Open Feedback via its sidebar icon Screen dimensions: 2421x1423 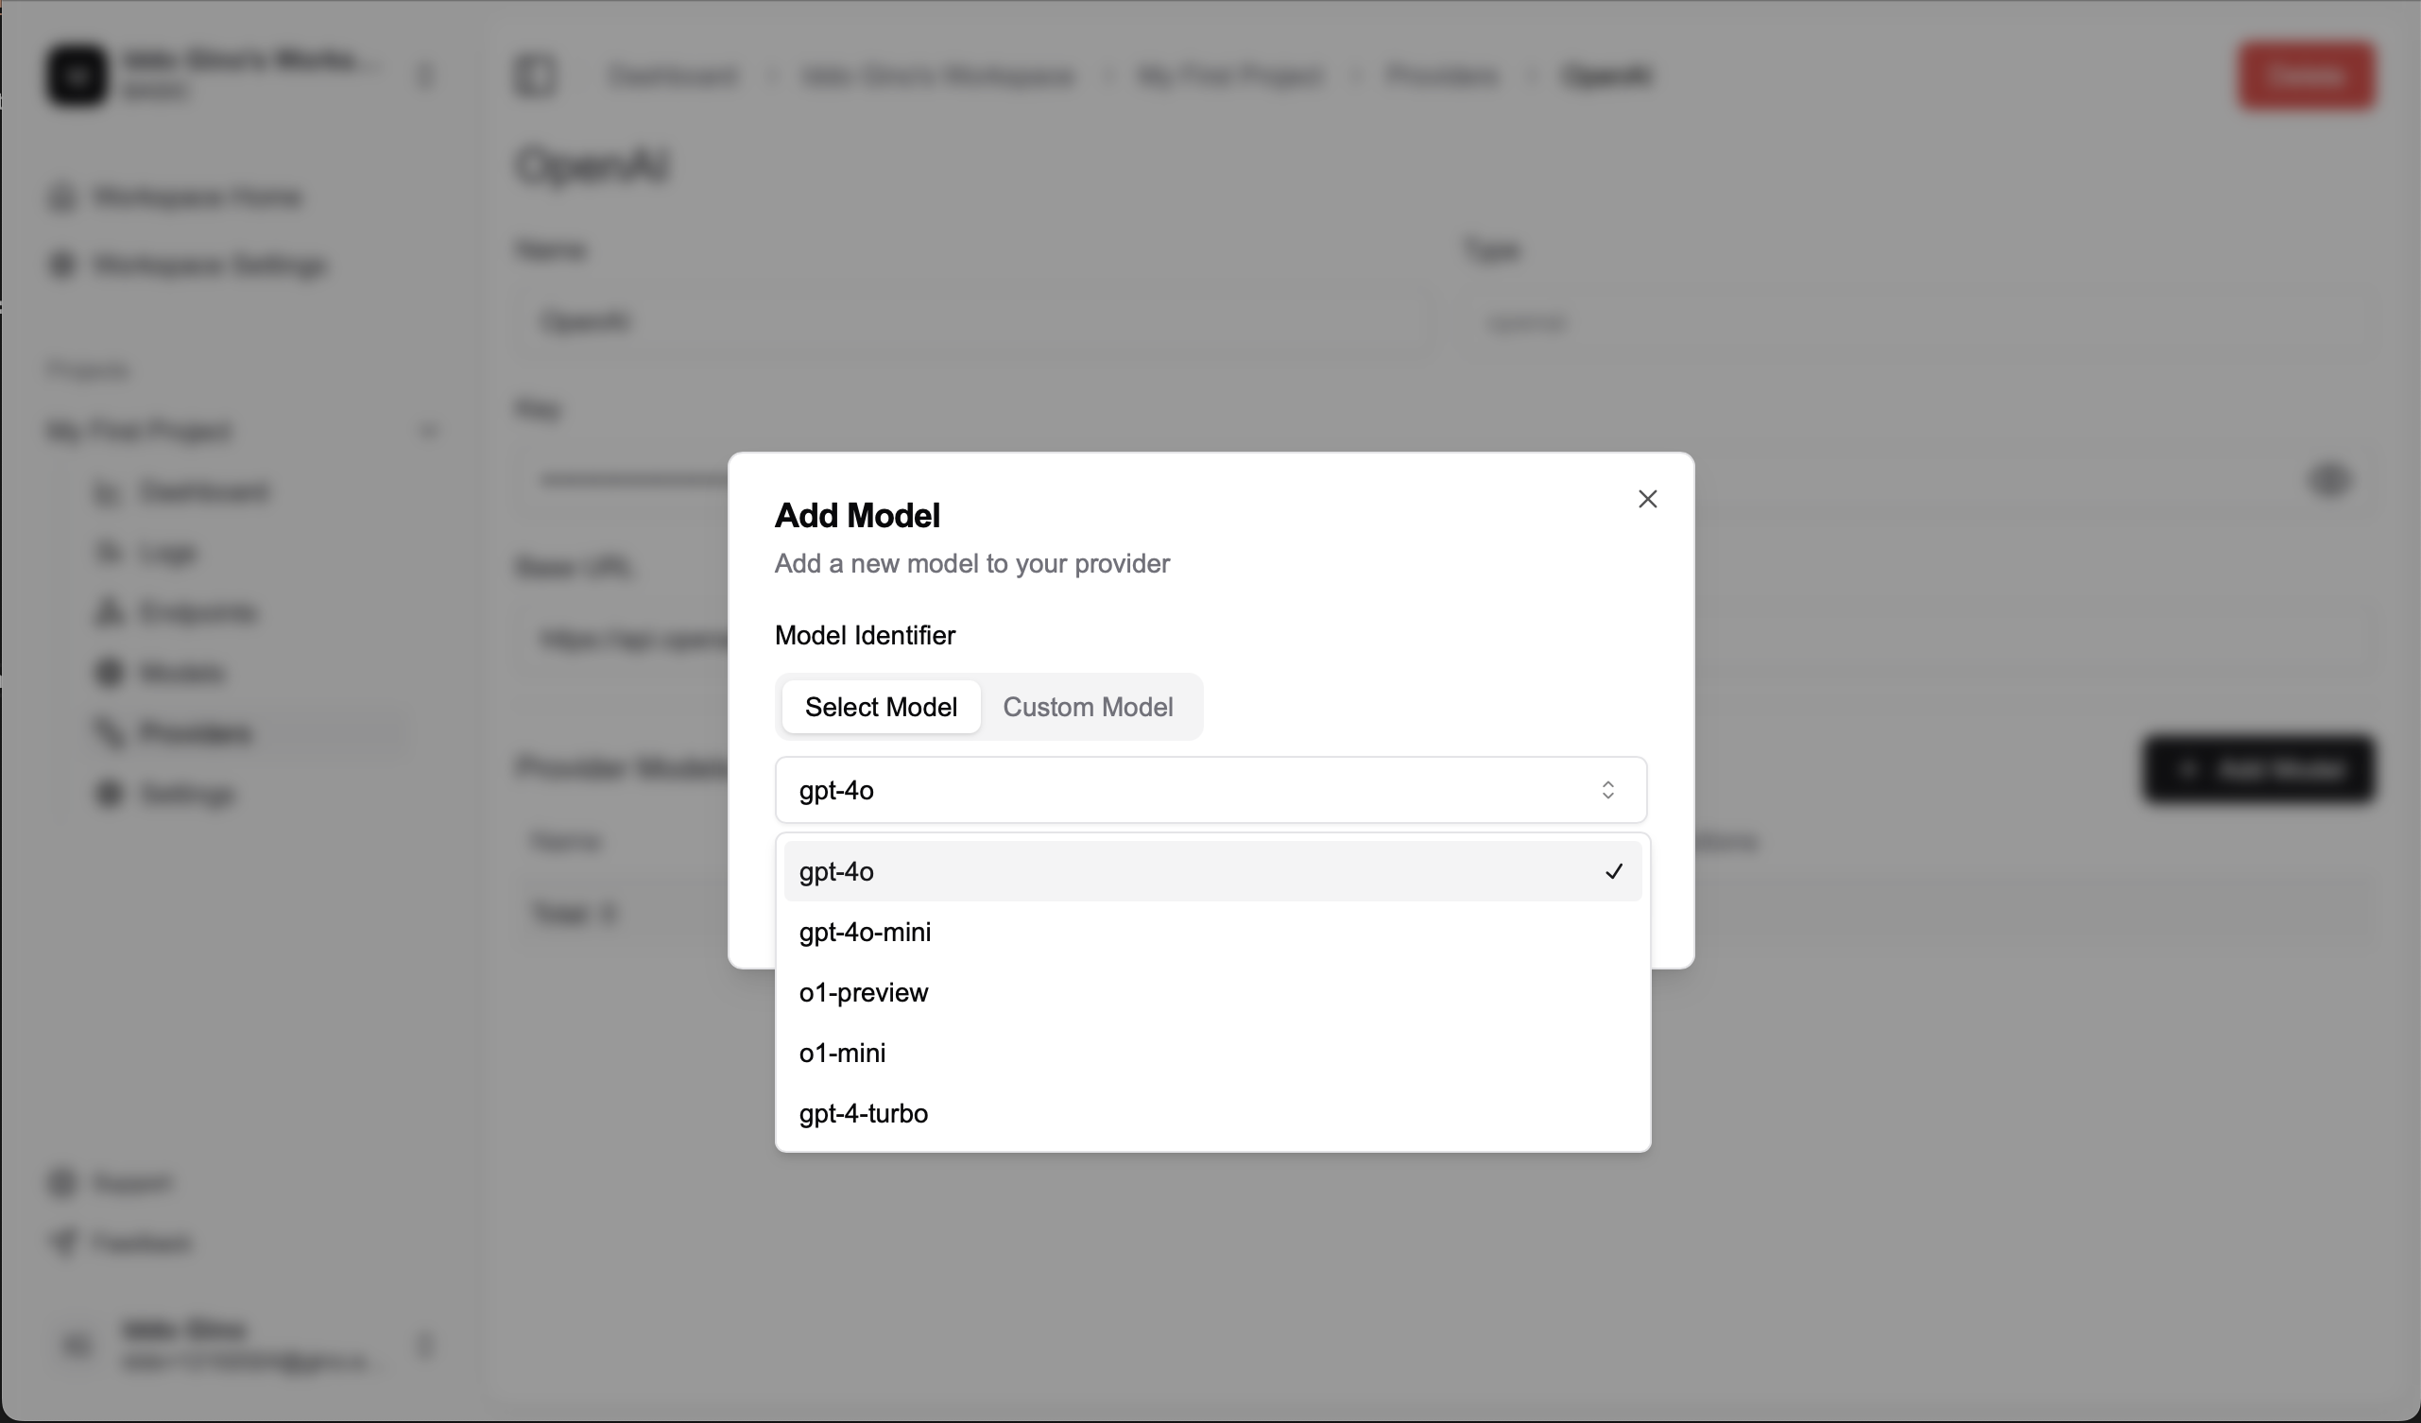[60, 1242]
